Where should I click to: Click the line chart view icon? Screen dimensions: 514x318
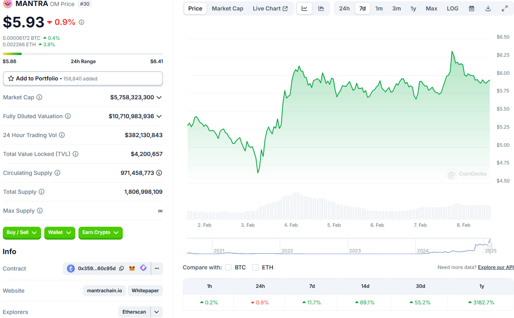click(x=305, y=8)
